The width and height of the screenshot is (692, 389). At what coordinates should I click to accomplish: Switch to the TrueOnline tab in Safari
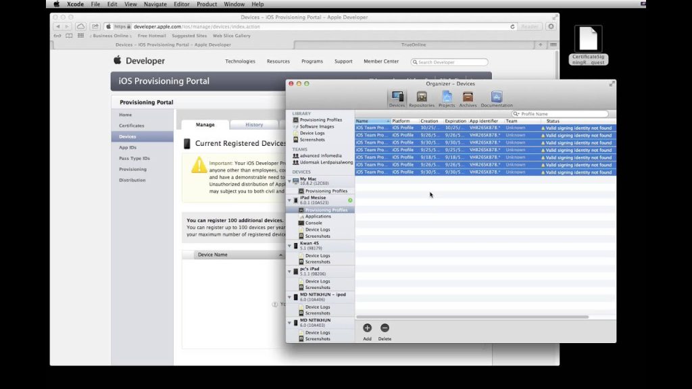point(413,45)
